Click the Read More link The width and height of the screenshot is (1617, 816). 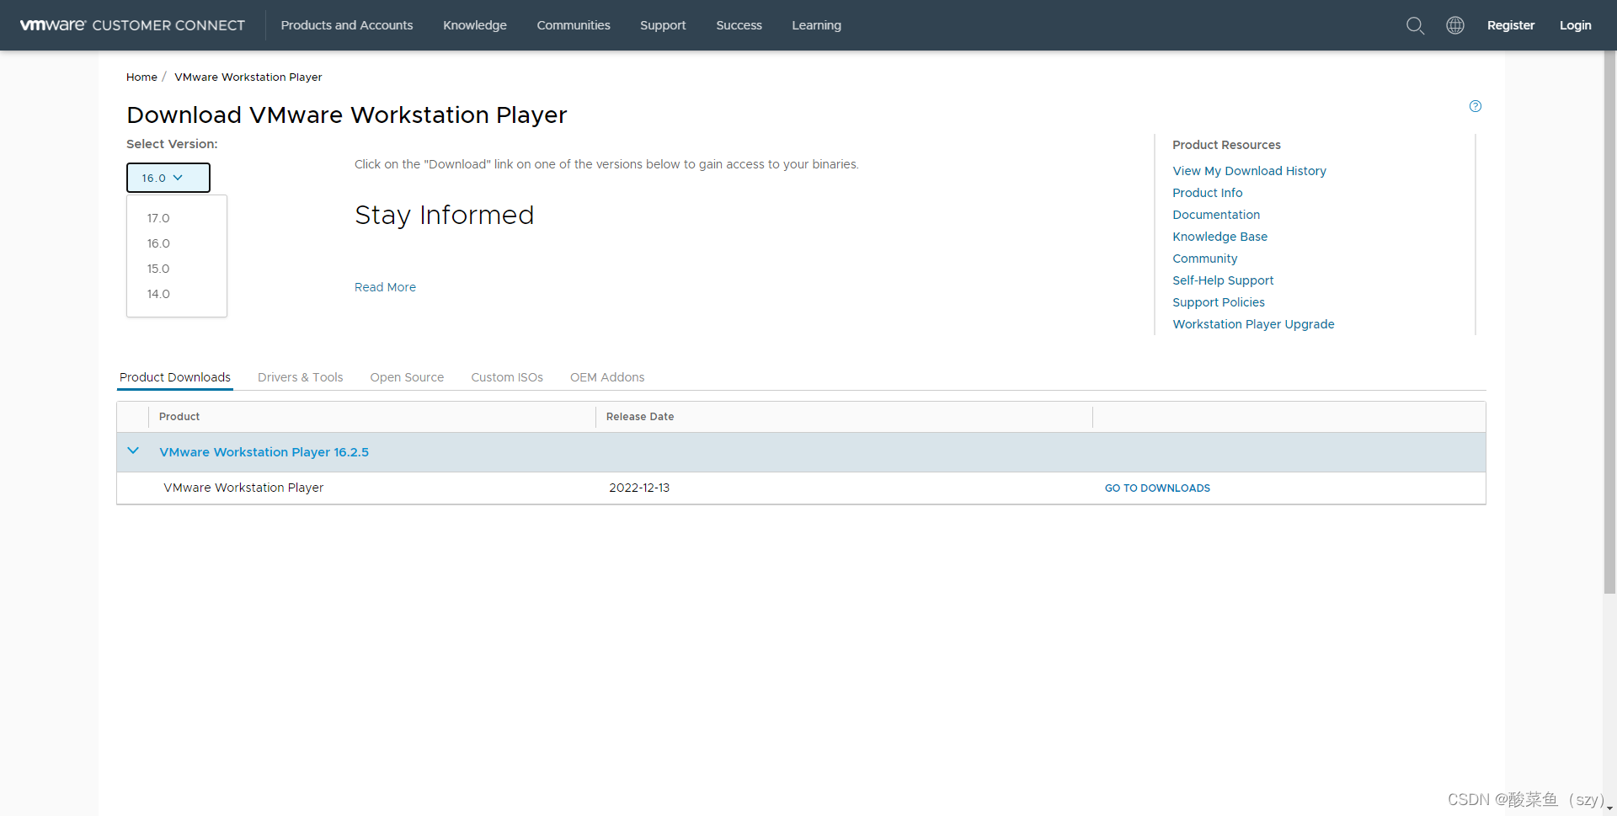(x=385, y=287)
